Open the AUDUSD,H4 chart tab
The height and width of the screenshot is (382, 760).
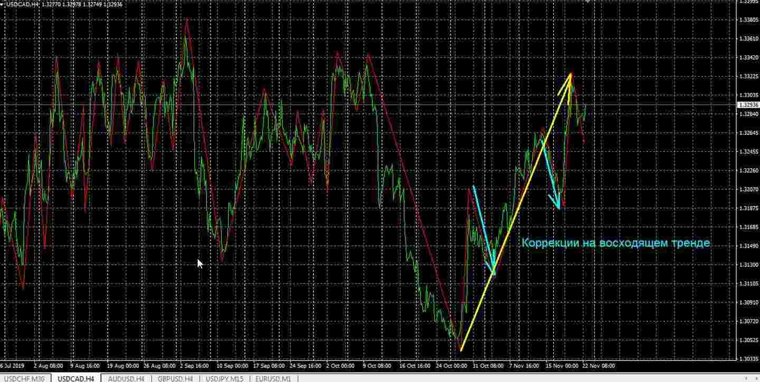coord(126,378)
